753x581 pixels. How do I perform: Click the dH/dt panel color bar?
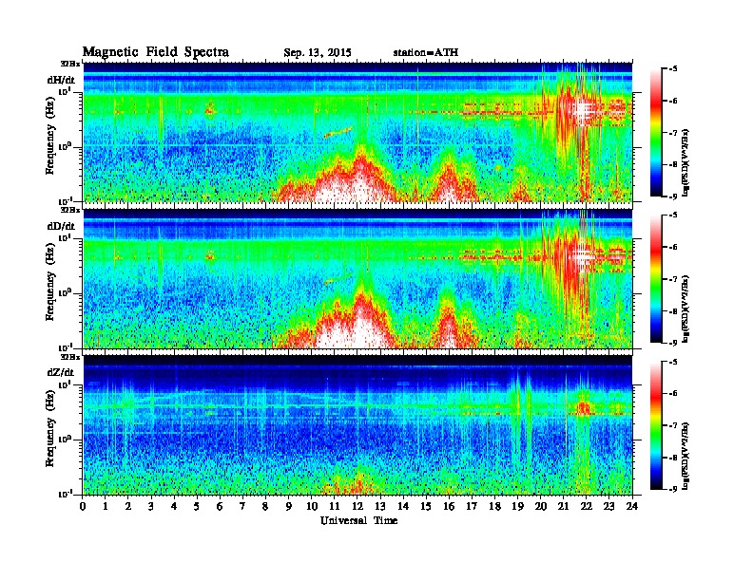click(656, 133)
